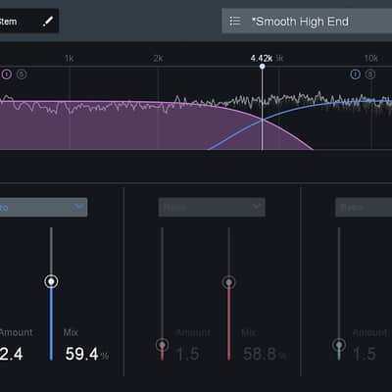Solo the blue band
The image size is (392, 392).
tap(370, 74)
